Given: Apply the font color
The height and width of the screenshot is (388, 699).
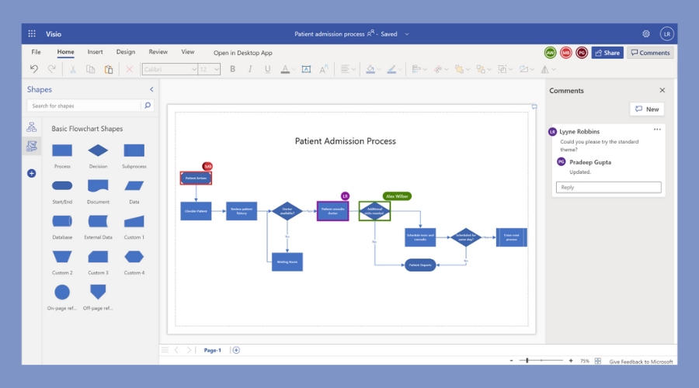Looking at the screenshot, I should coord(285,70).
